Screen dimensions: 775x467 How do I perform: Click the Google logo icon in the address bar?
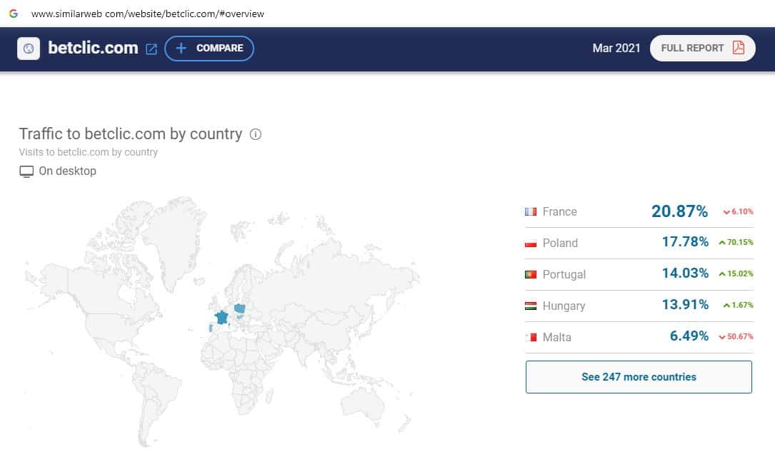point(14,14)
